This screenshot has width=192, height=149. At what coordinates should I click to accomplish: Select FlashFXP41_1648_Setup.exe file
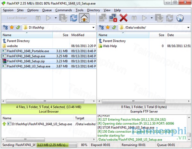49,56
